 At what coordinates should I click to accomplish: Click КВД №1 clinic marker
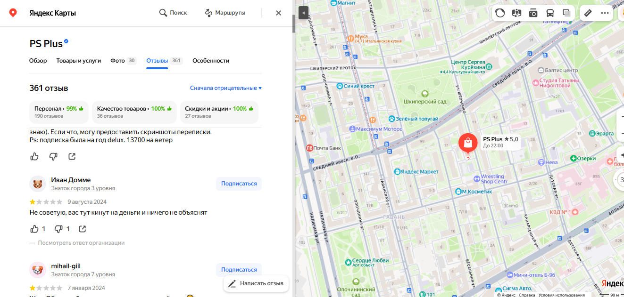(576, 212)
